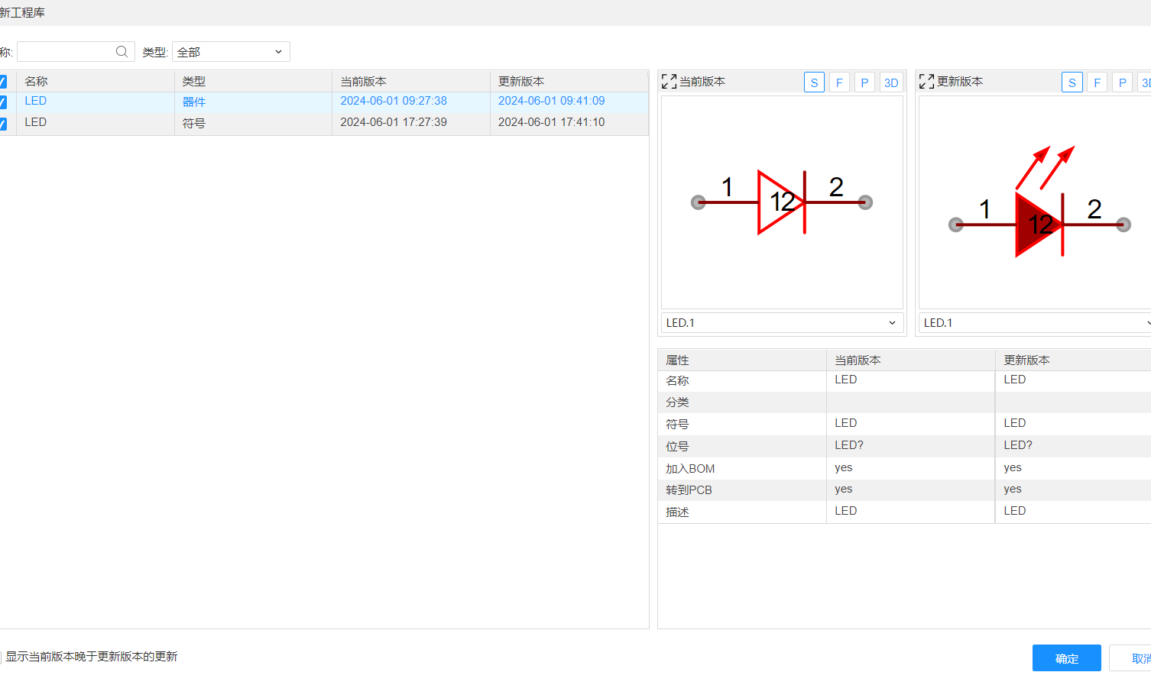Select the S symbol view for current version
The image size is (1151, 685).
(814, 82)
